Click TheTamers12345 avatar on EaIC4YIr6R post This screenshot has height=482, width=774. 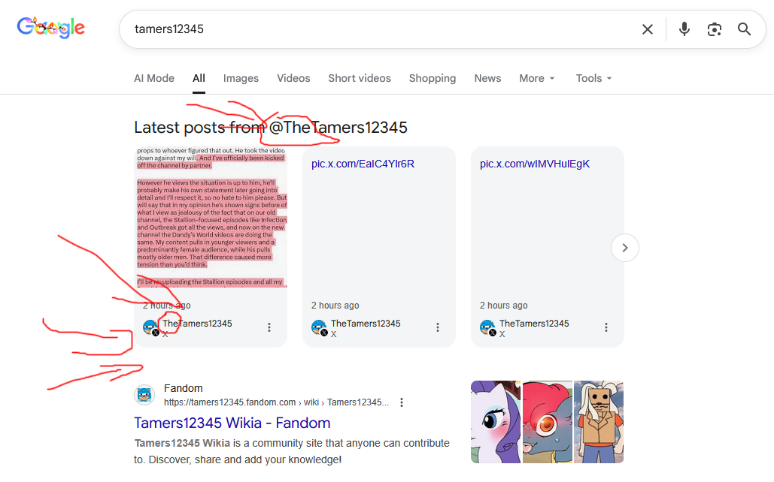319,327
